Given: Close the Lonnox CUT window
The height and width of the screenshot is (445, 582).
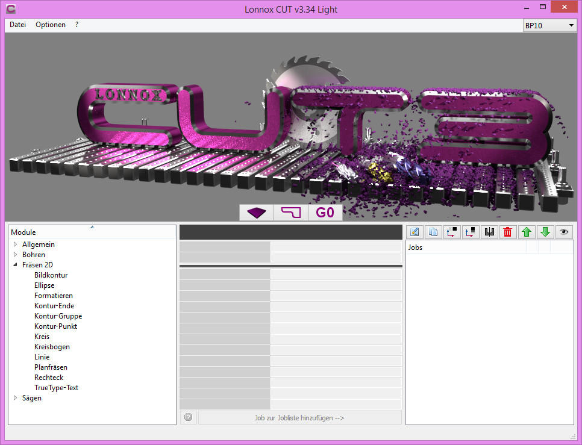Looking at the screenshot, I should 564,7.
